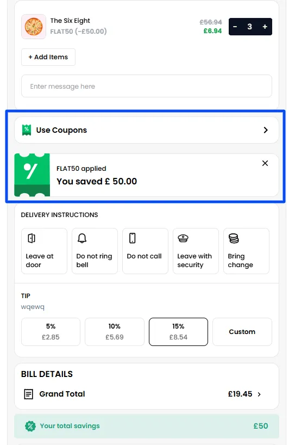The image size is (295, 445).
Task: Increase The Six Eight quantity with plus
Action: pos(265,27)
